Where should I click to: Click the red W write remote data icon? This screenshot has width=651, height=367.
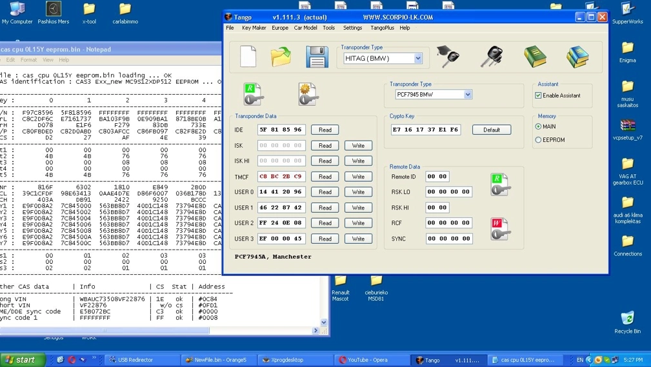pos(500,229)
